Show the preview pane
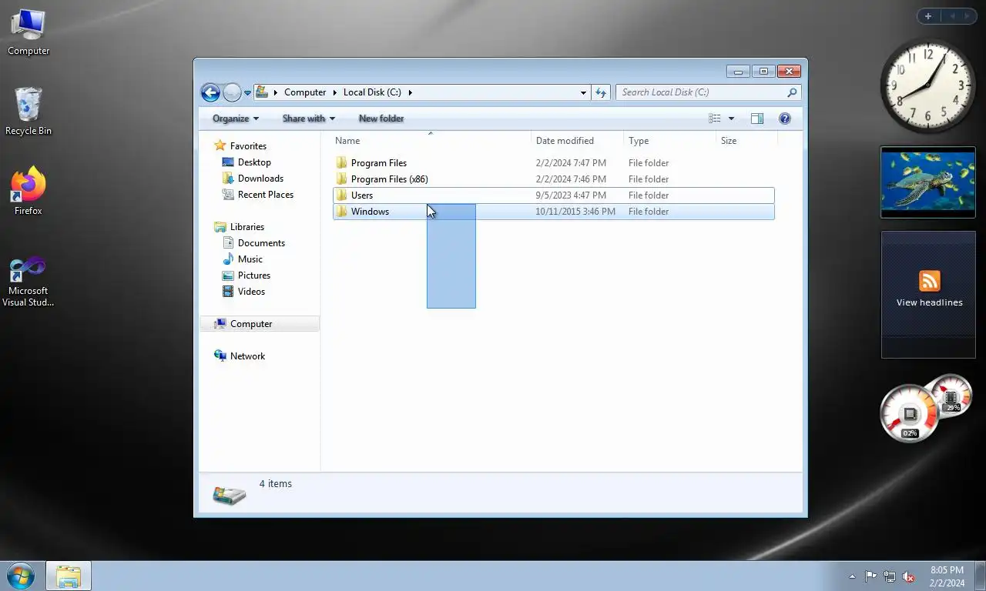The image size is (986, 591). 757,119
